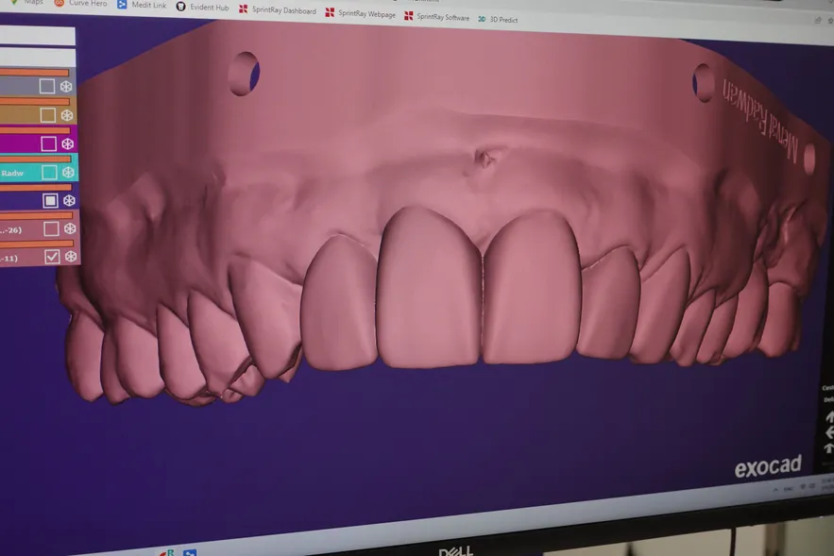The image size is (834, 556).
Task: Click the orange transparency slider on the tan row
Action: point(35,101)
